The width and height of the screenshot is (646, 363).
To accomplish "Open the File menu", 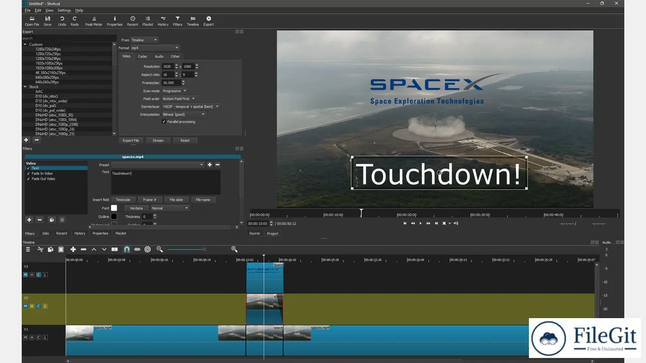I will (x=27, y=10).
